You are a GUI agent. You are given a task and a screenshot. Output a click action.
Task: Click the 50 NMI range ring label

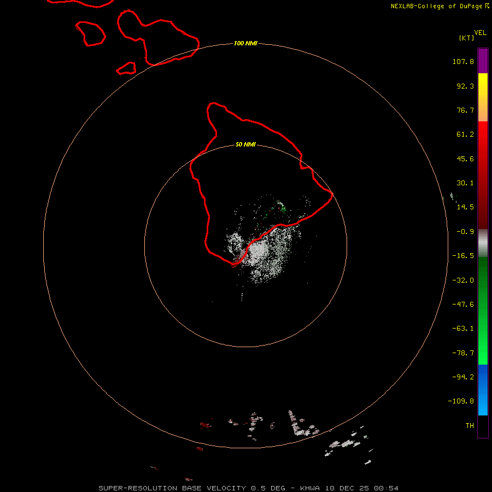pyautogui.click(x=245, y=144)
